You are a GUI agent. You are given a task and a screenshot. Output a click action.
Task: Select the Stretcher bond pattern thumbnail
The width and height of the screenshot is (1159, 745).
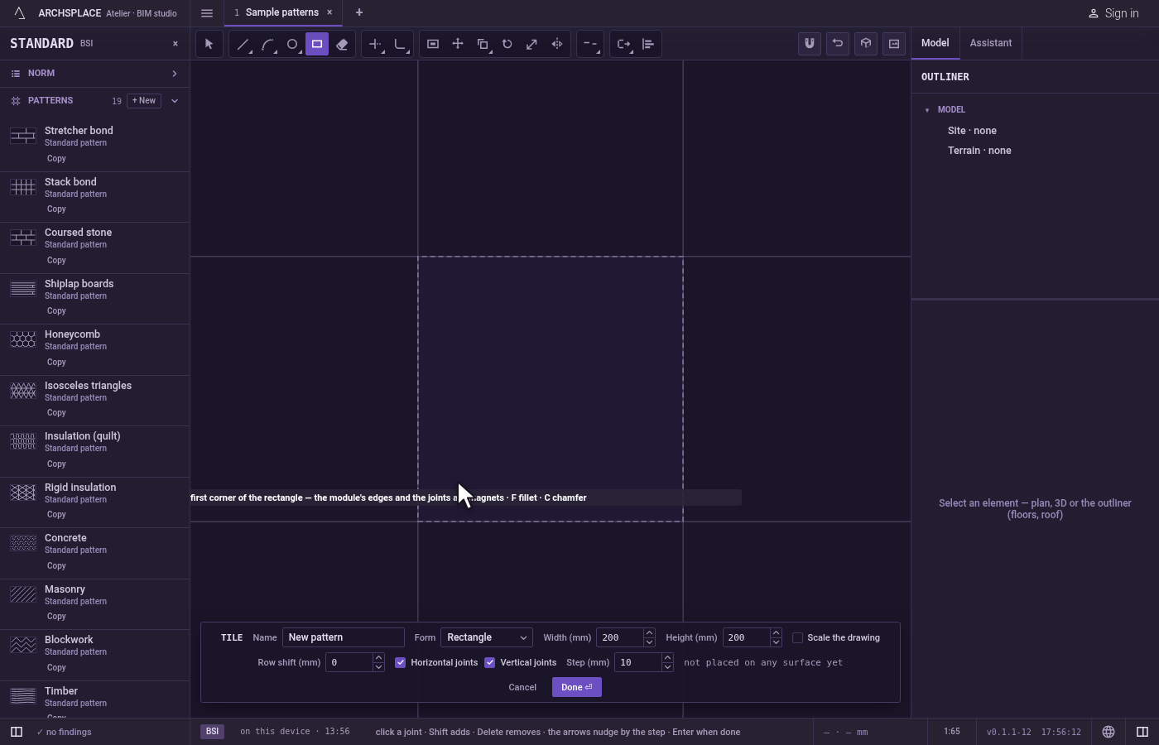tap(23, 136)
